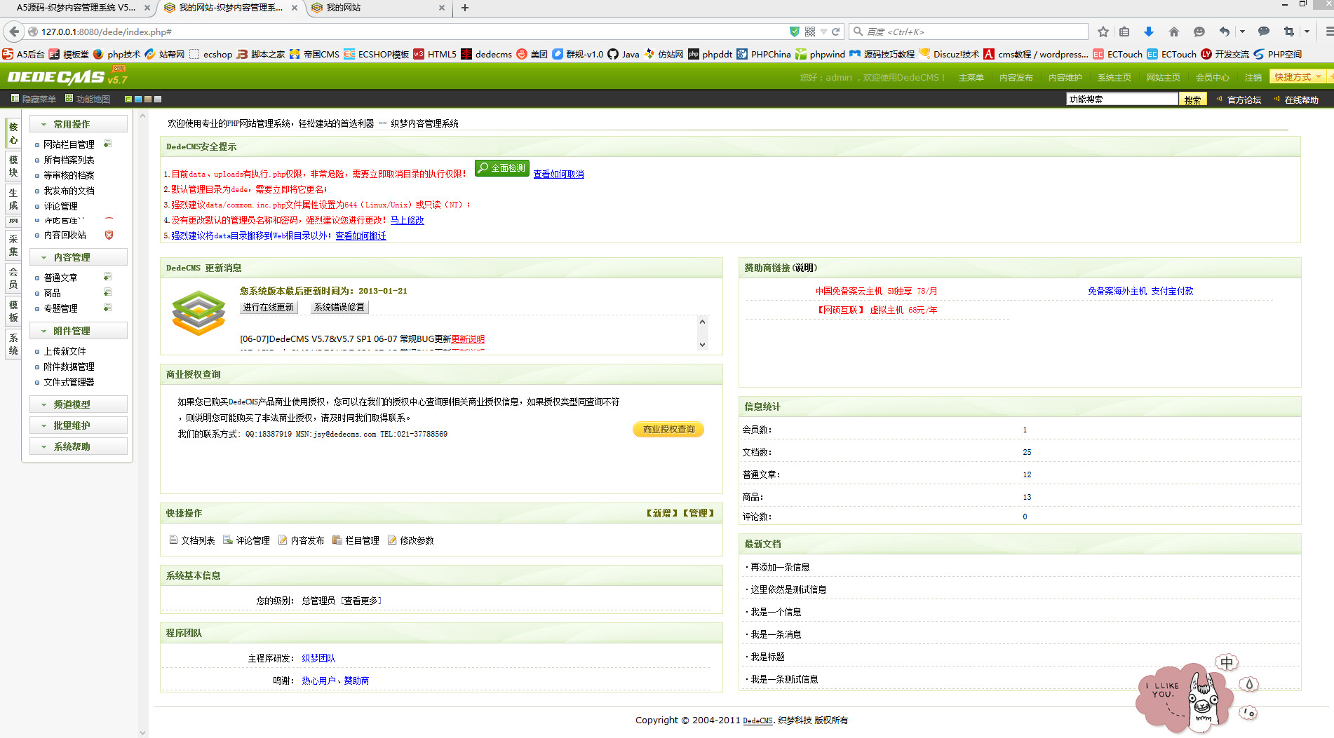Click the 内容发布 quick action pencil icon
This screenshot has height=738, width=1334.
283,540
